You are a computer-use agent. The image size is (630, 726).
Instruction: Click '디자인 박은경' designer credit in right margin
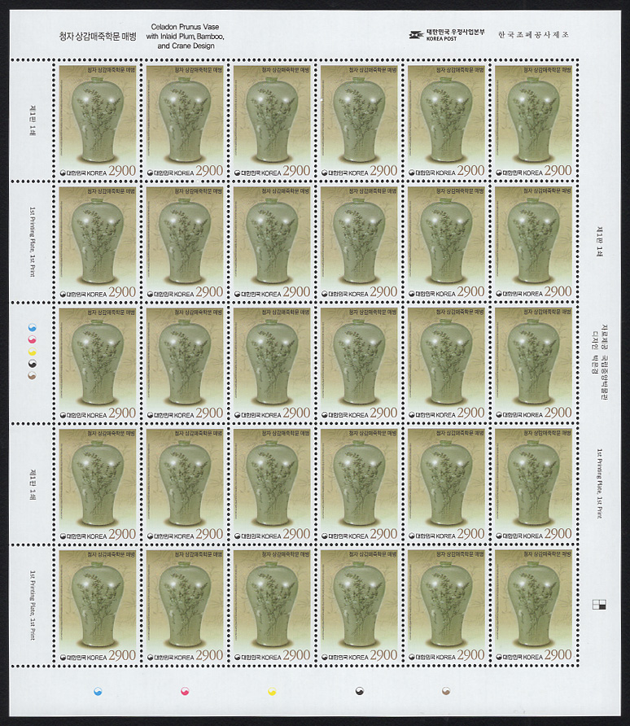point(595,352)
